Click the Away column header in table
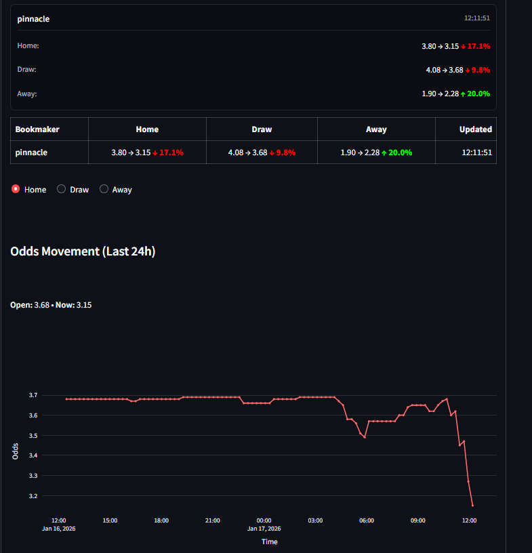Image resolution: width=532 pixels, height=553 pixels. coord(376,129)
